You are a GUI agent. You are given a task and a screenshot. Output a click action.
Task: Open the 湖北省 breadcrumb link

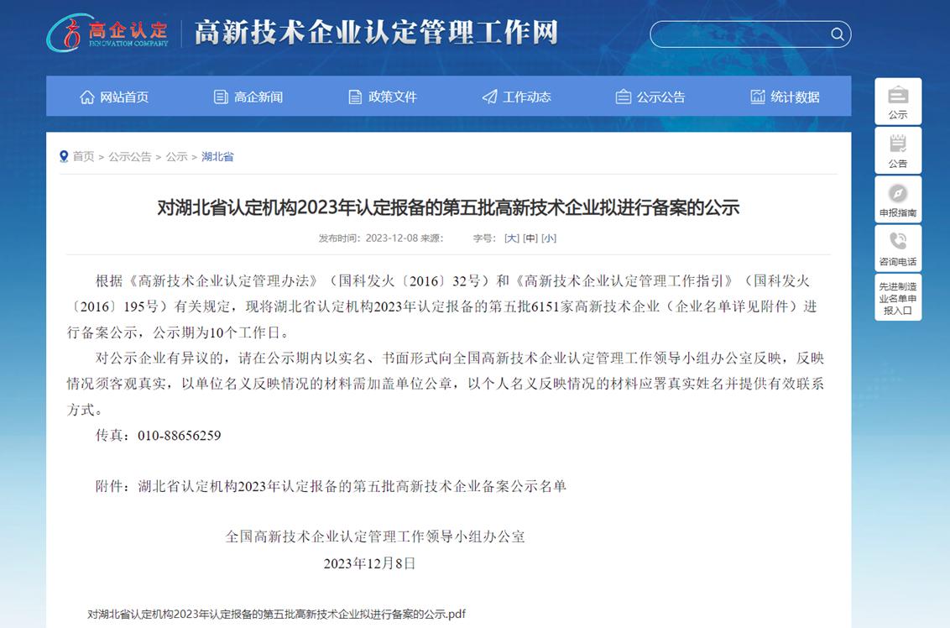pyautogui.click(x=217, y=155)
